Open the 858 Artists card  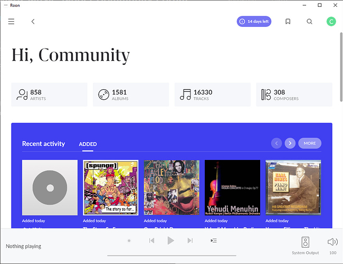point(49,95)
